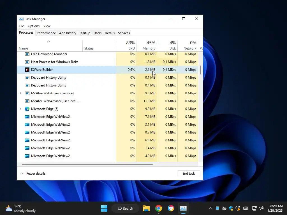Open the Windows Start menu
This screenshot has width=287, height=215.
(x=104, y=208)
